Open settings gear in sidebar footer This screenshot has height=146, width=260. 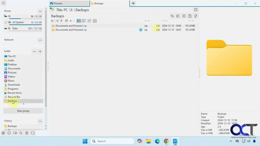click(3, 133)
